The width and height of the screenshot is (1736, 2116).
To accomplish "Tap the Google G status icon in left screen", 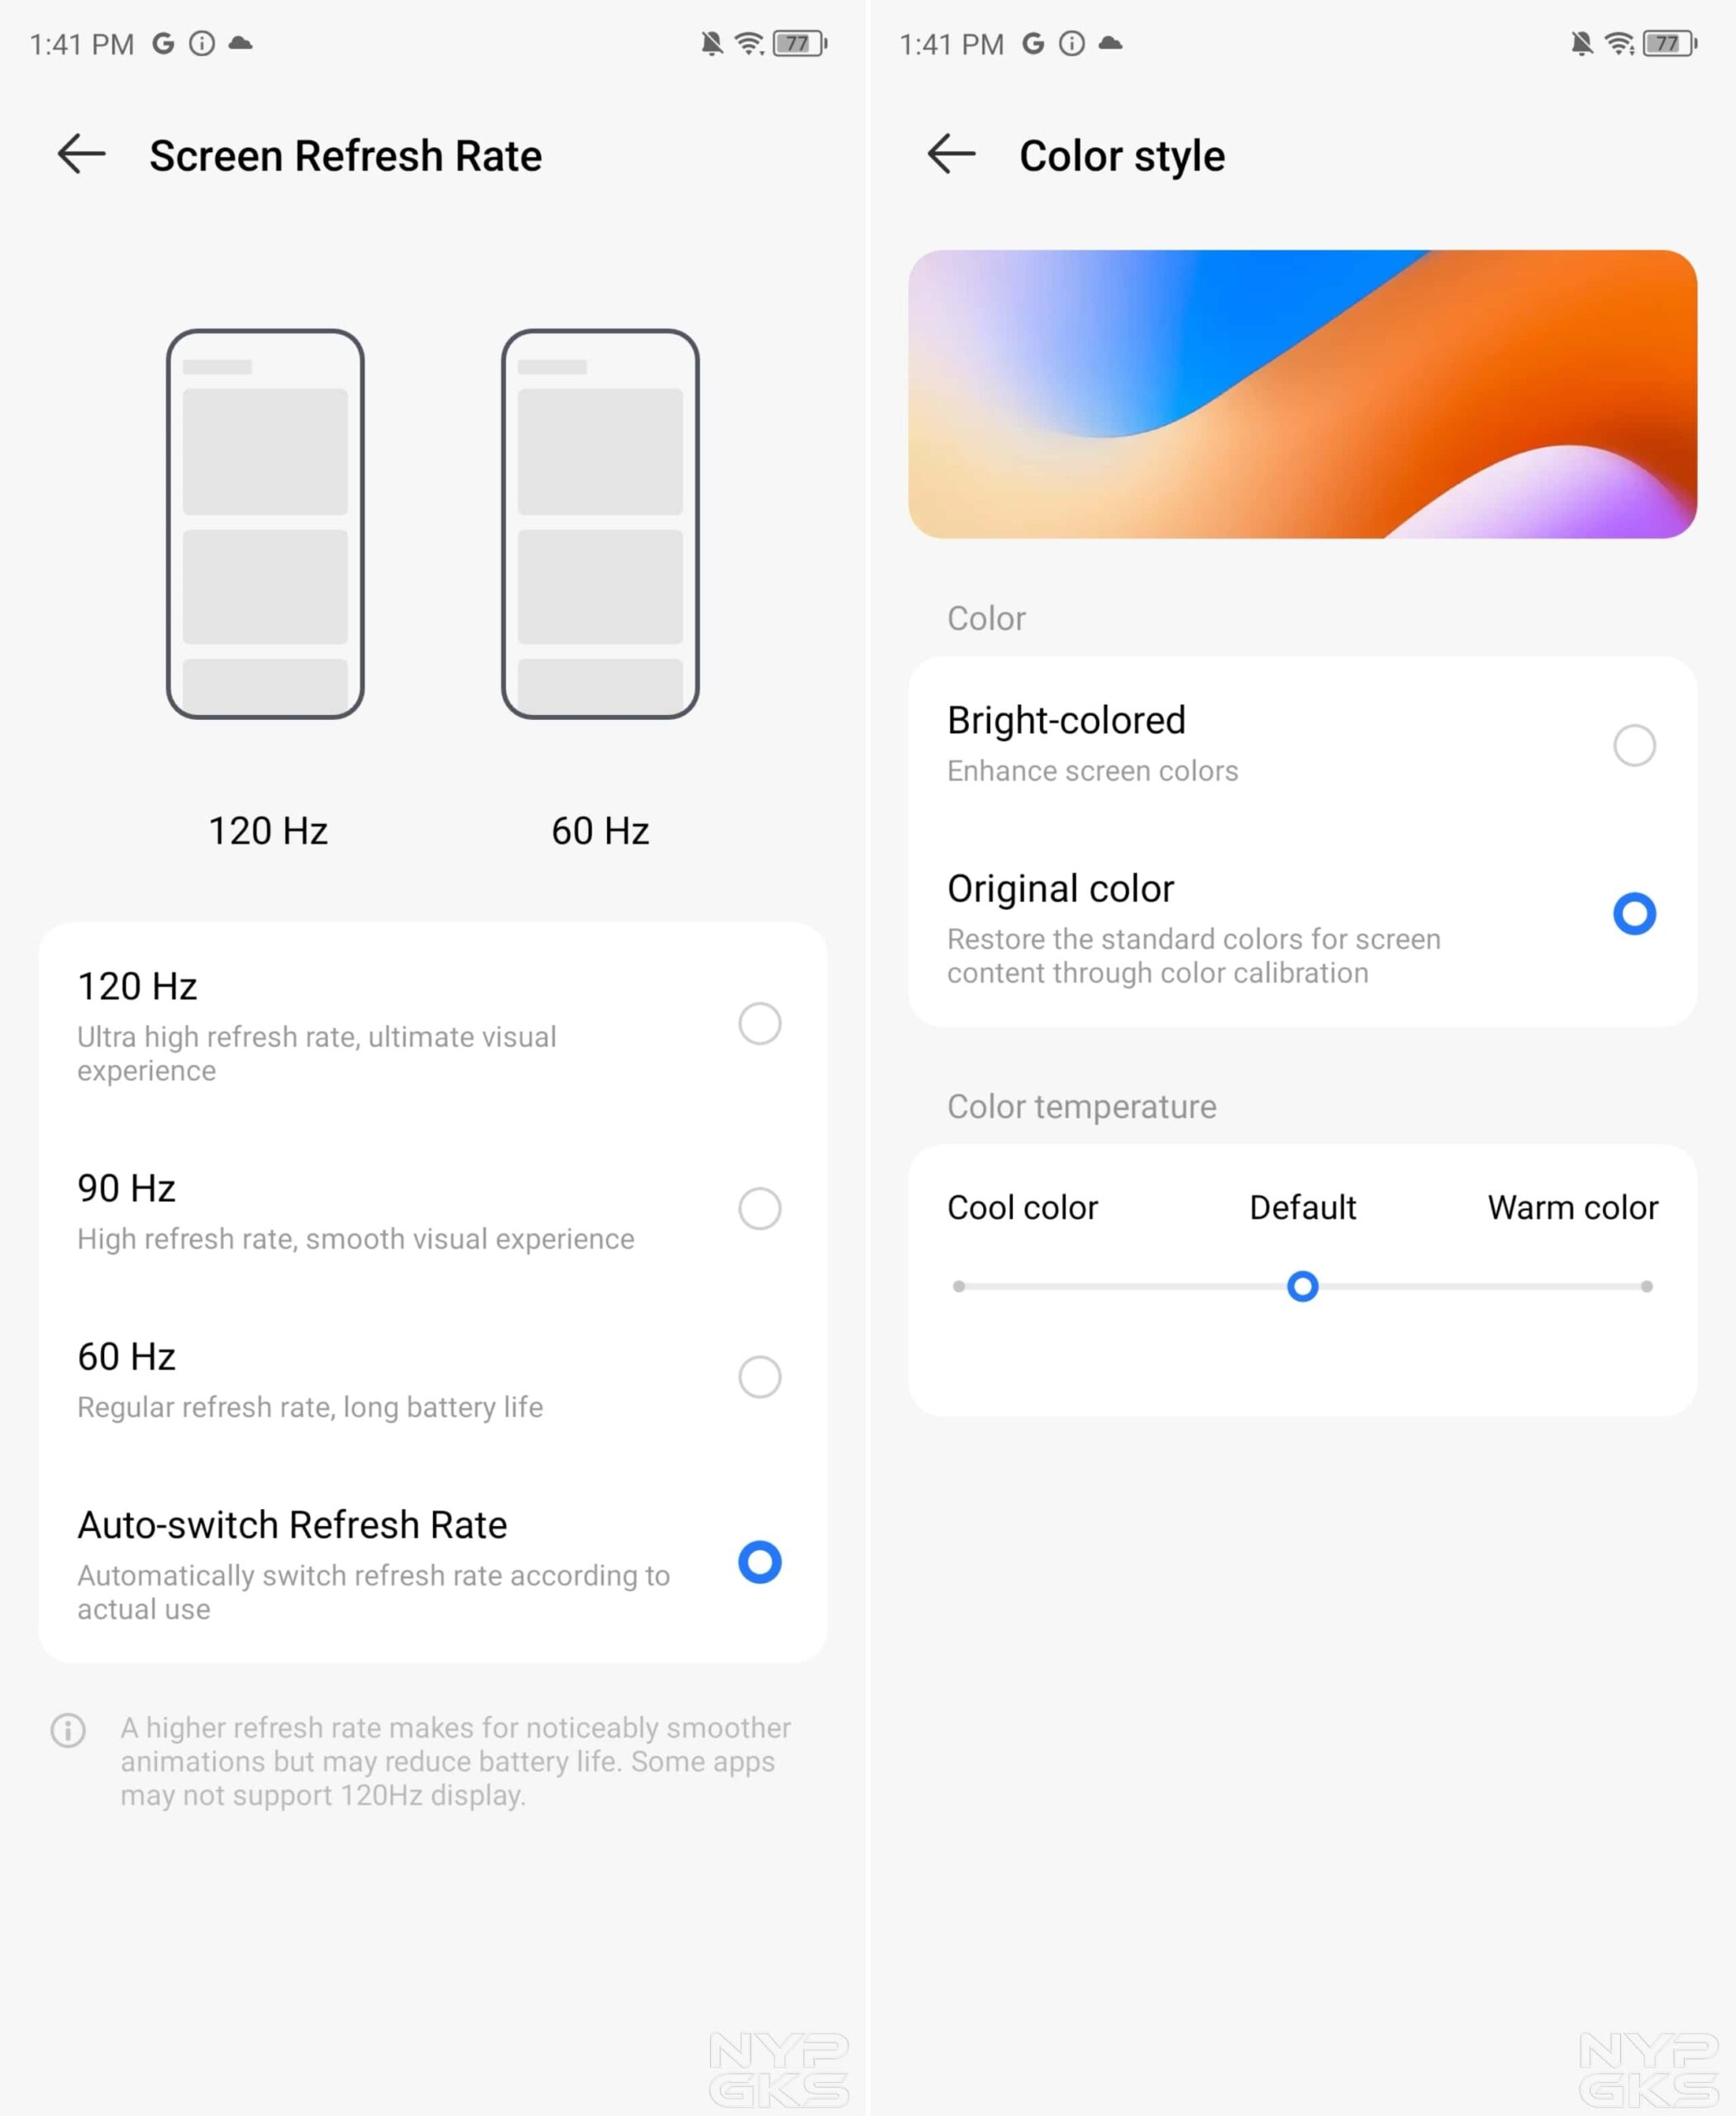I will click(163, 43).
